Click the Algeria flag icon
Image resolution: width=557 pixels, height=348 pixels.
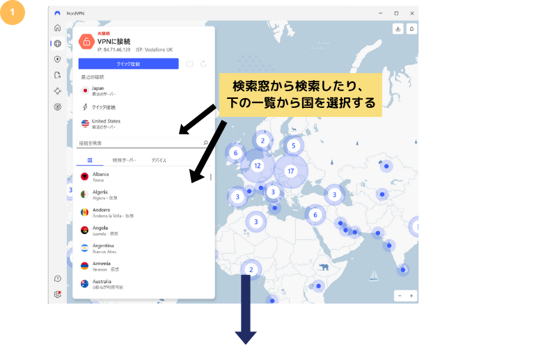pos(84,194)
